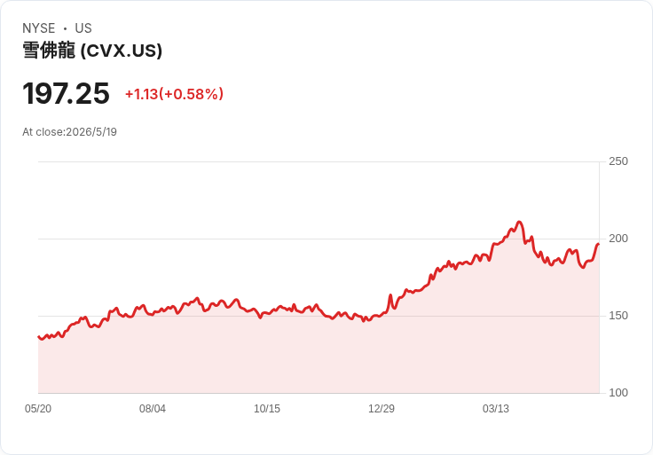Click the NYSE exchange label
The image size is (653, 455).
tap(39, 28)
